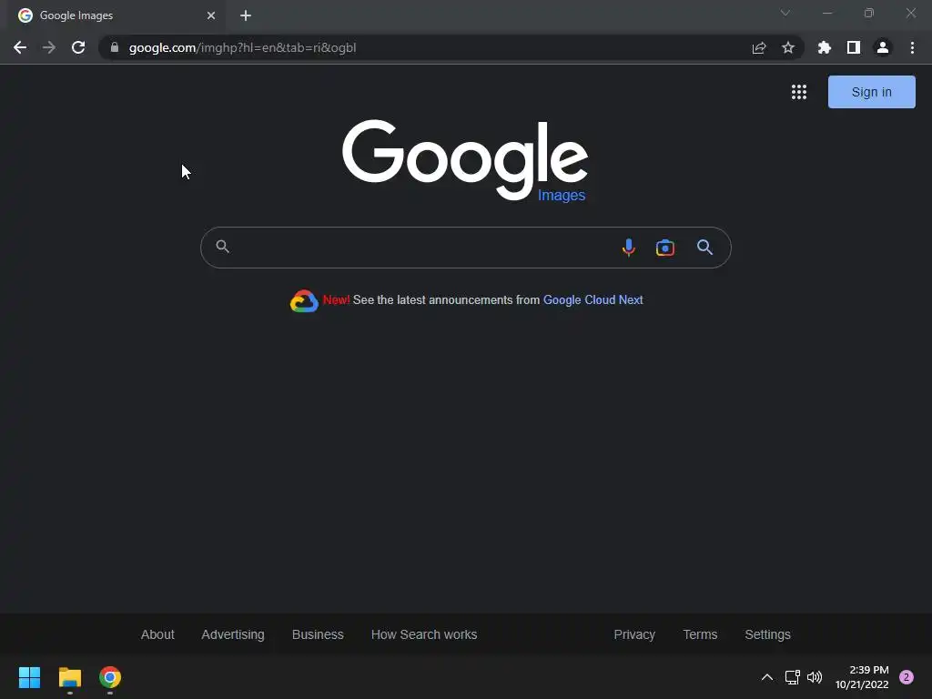Viewport: 932px width, 699px height.
Task: Open the Google Cloud Next link
Action: pyautogui.click(x=593, y=300)
